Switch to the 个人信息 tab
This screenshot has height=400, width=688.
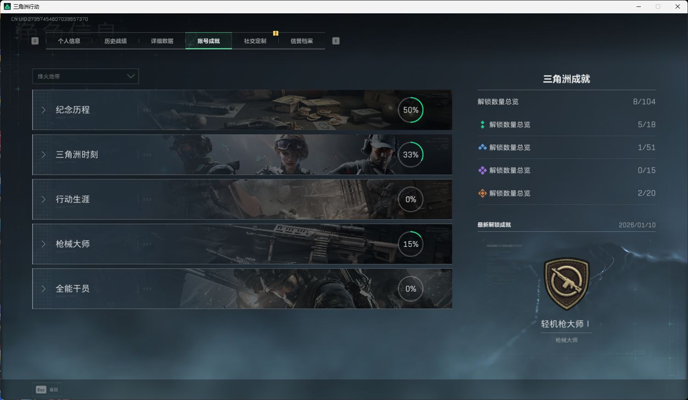[69, 41]
